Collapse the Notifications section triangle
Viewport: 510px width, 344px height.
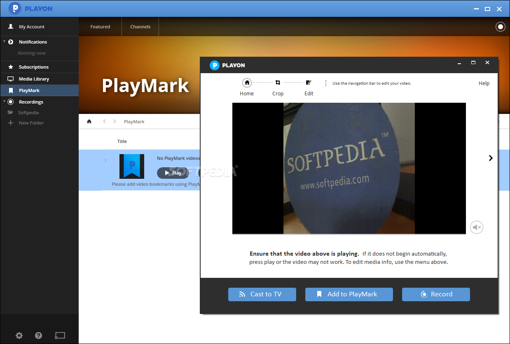click(x=4, y=42)
